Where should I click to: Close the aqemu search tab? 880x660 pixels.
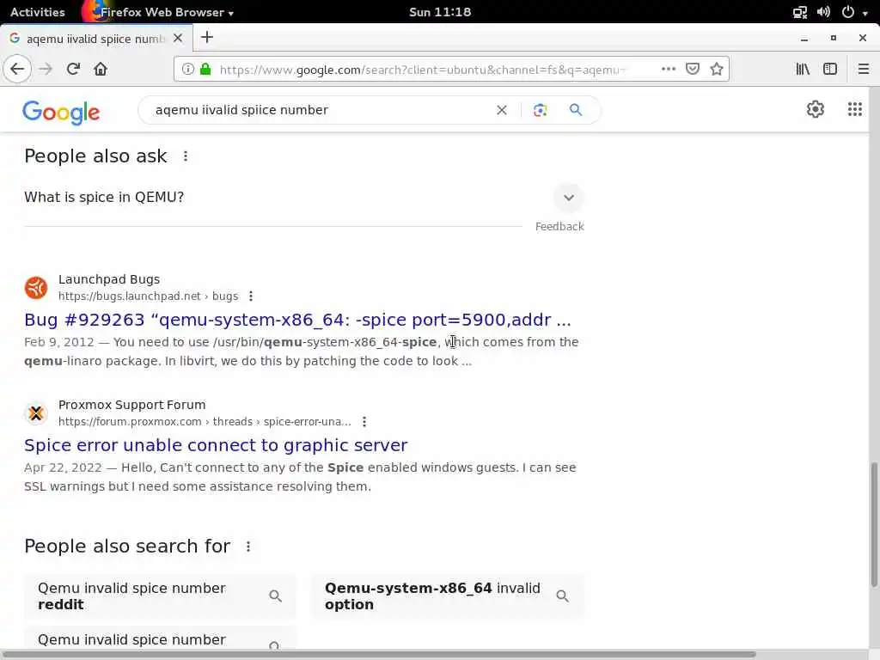click(x=178, y=38)
